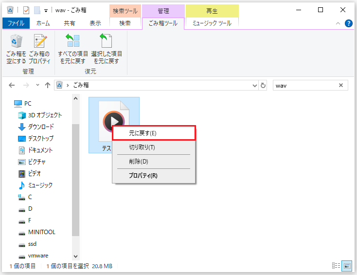Screen dimensions: 357x275
Task: Go up one folder level
Action: tap(47, 86)
